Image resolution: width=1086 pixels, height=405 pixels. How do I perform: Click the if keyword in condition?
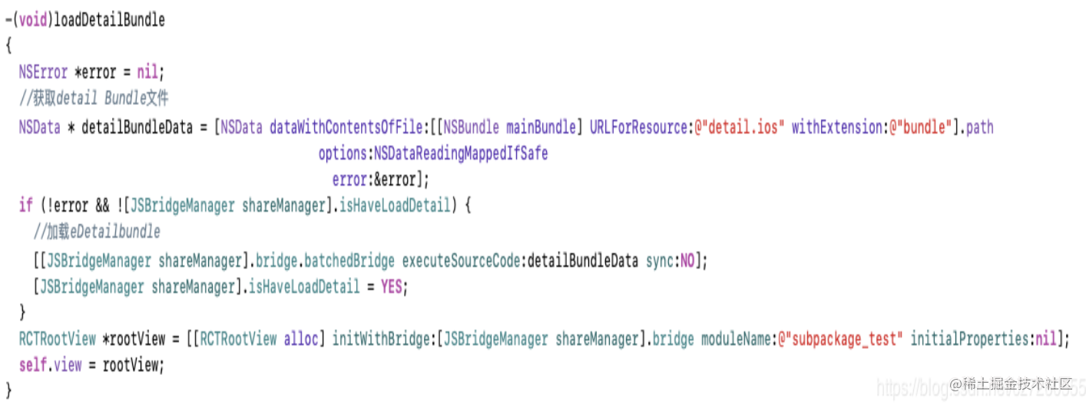tap(26, 206)
